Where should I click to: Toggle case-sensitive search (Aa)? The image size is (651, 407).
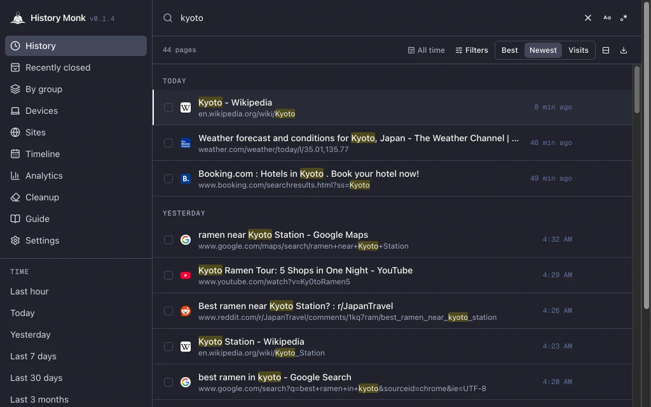coord(607,18)
